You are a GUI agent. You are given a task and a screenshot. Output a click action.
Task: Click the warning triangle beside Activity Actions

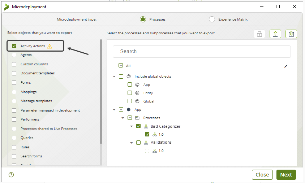pos(50,46)
